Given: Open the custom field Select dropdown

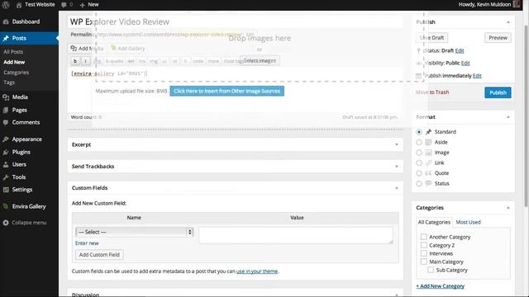Looking at the screenshot, I should click(134, 232).
